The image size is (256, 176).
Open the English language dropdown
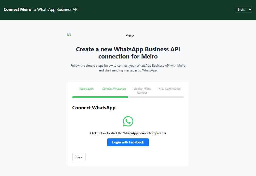[244, 10]
